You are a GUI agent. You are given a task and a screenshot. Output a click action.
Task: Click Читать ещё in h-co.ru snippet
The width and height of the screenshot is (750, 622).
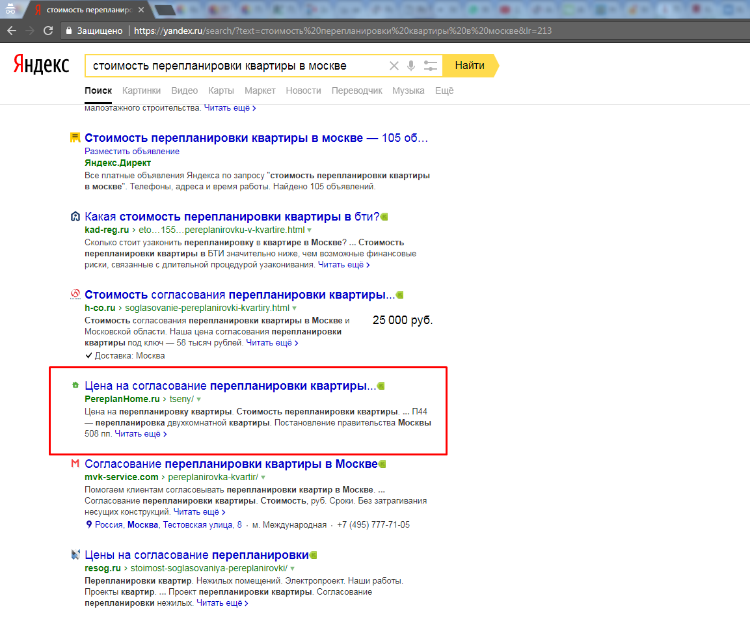point(272,343)
